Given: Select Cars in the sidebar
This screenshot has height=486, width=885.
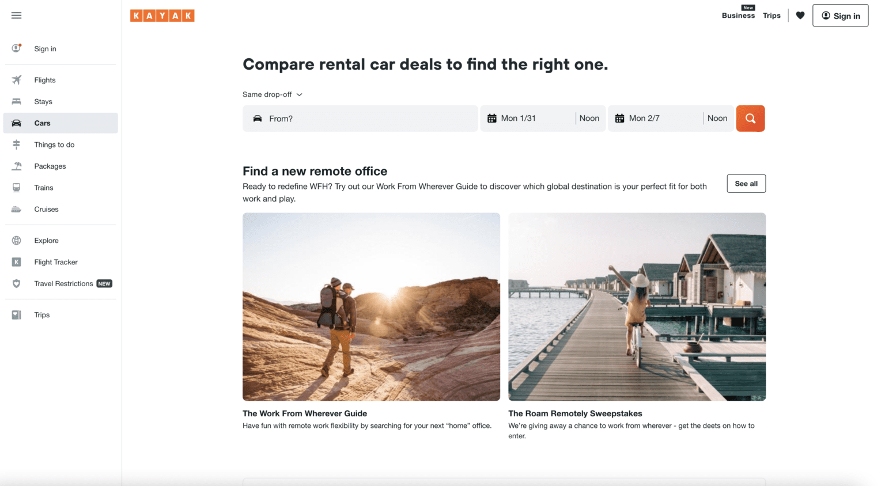Looking at the screenshot, I should pyautogui.click(x=60, y=123).
